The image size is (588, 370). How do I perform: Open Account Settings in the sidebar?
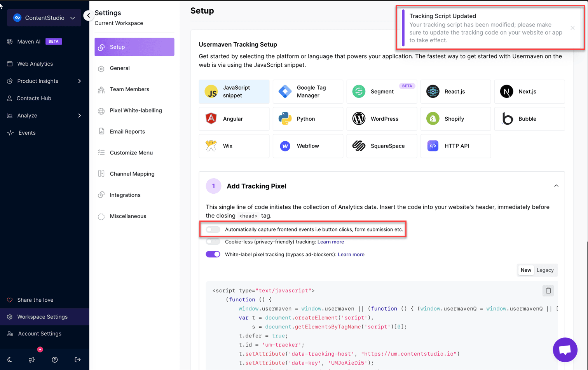[40, 334]
